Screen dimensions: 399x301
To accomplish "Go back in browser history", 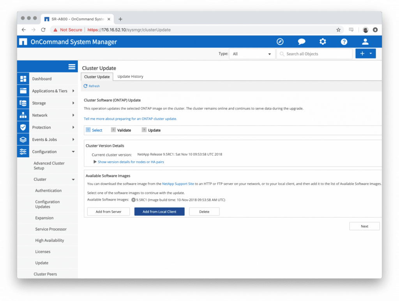I will point(24,30).
